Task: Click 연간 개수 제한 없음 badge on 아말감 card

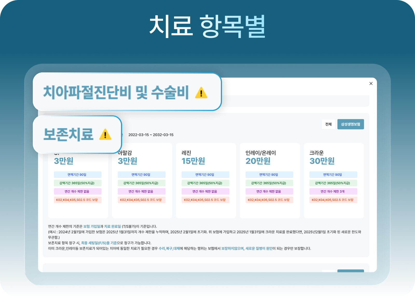Action: tap(142, 191)
